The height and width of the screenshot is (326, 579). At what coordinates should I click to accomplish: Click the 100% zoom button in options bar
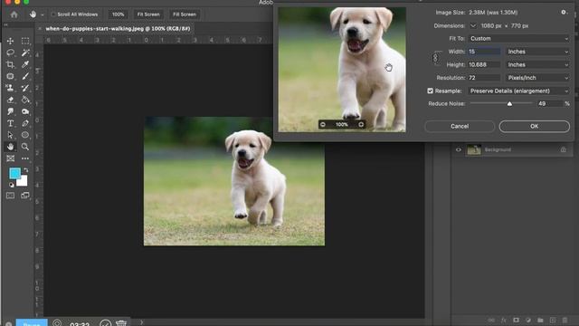point(119,14)
